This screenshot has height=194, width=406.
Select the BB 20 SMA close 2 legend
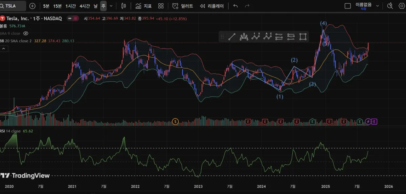point(16,41)
